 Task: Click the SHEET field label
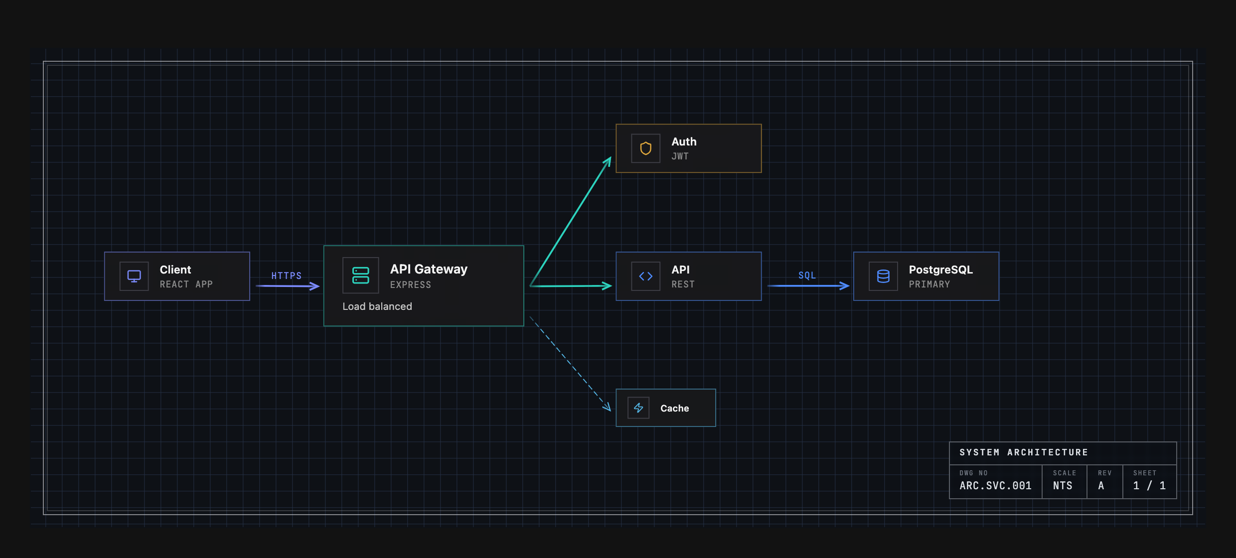coord(1144,473)
